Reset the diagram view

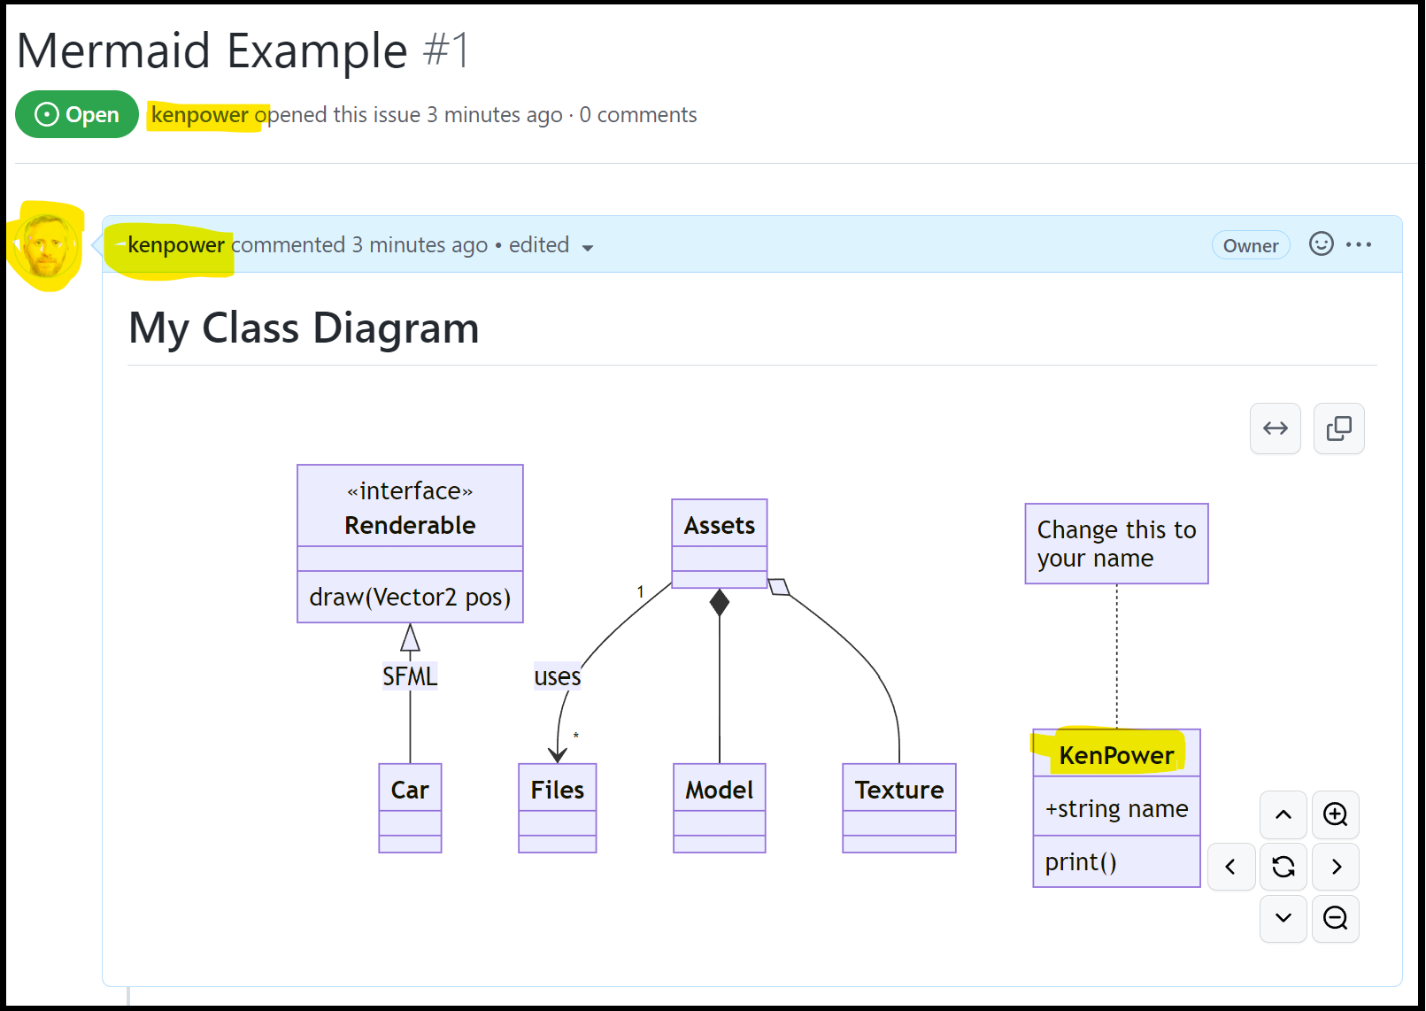tap(1283, 867)
